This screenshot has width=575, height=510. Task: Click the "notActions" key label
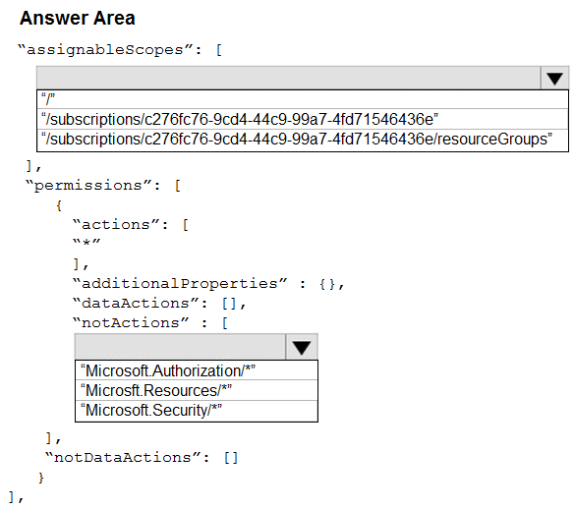tap(131, 322)
